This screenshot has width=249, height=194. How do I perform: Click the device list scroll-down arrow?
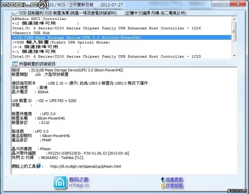click(234, 56)
